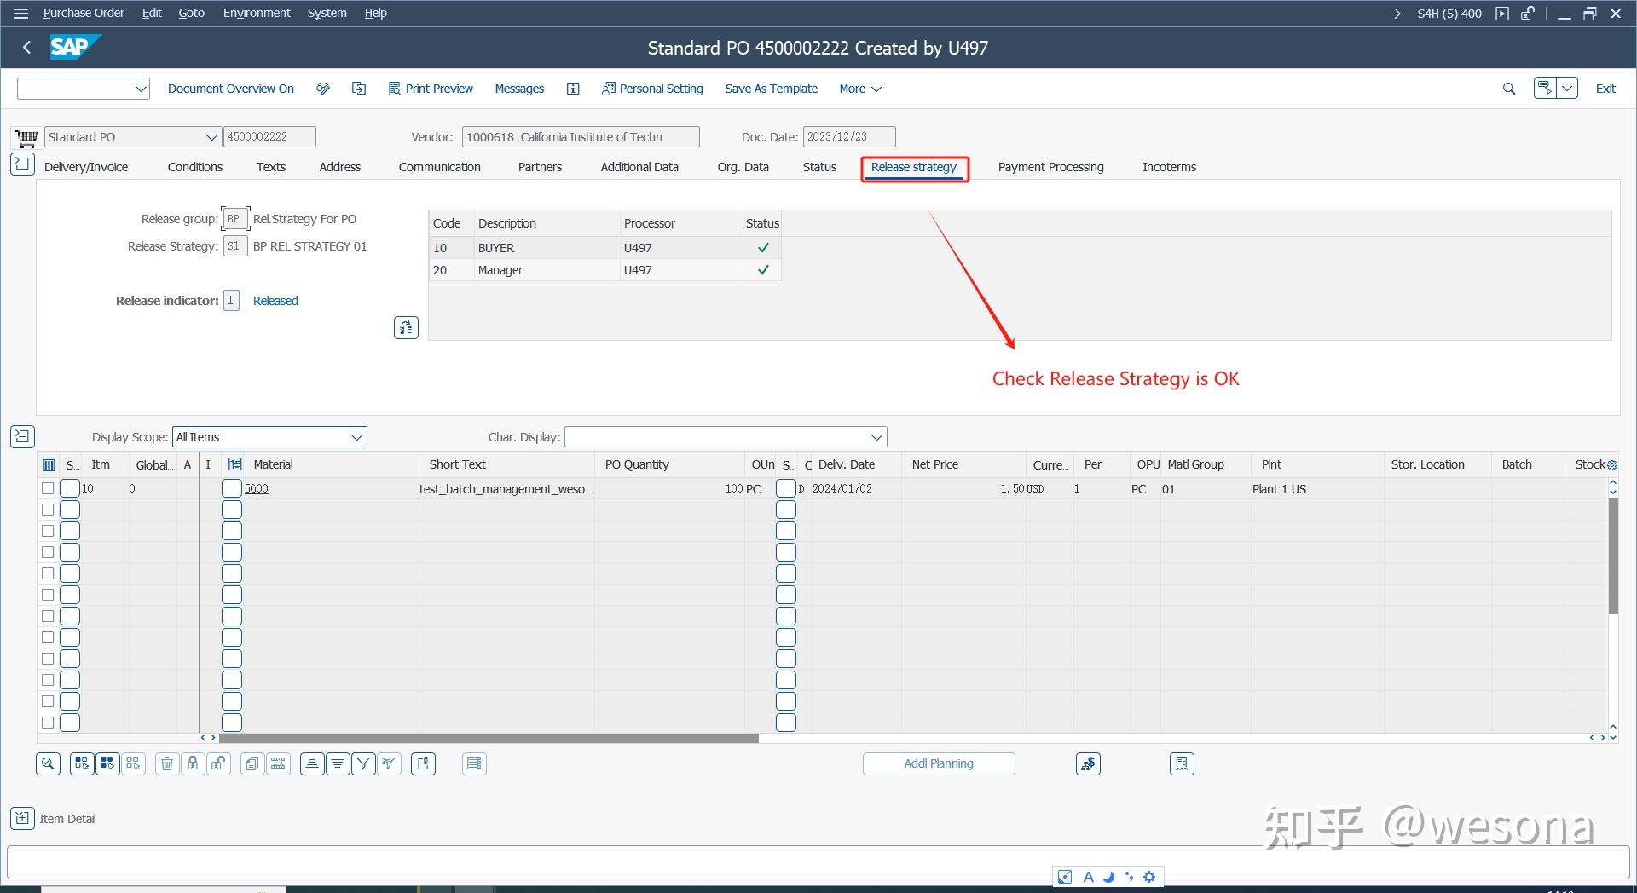Click the Copy Item icon
This screenshot has height=893, width=1637.
pos(252,763)
